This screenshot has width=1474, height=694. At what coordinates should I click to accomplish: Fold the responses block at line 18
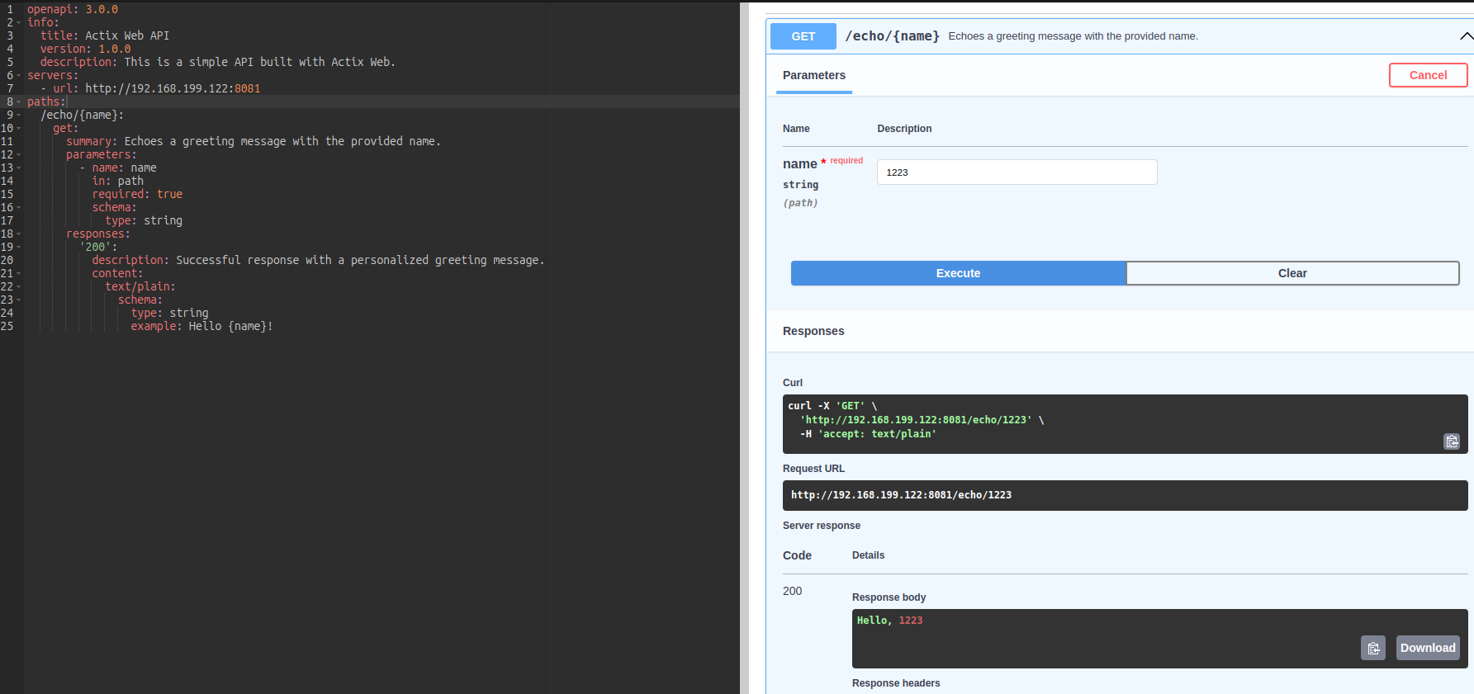click(19, 234)
